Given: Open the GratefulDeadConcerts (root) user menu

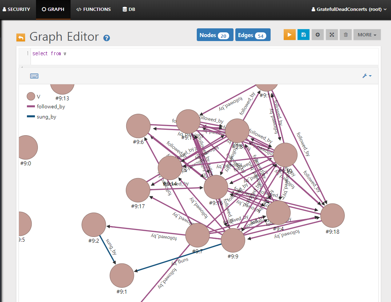Looking at the screenshot, I should pos(349,9).
